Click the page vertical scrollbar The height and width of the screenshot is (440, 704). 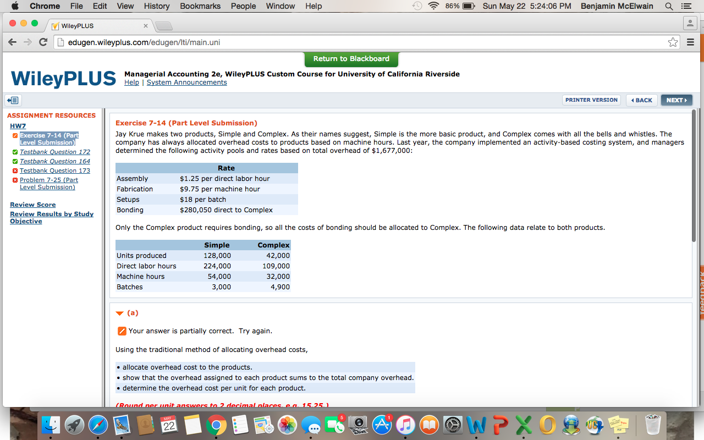[695, 176]
